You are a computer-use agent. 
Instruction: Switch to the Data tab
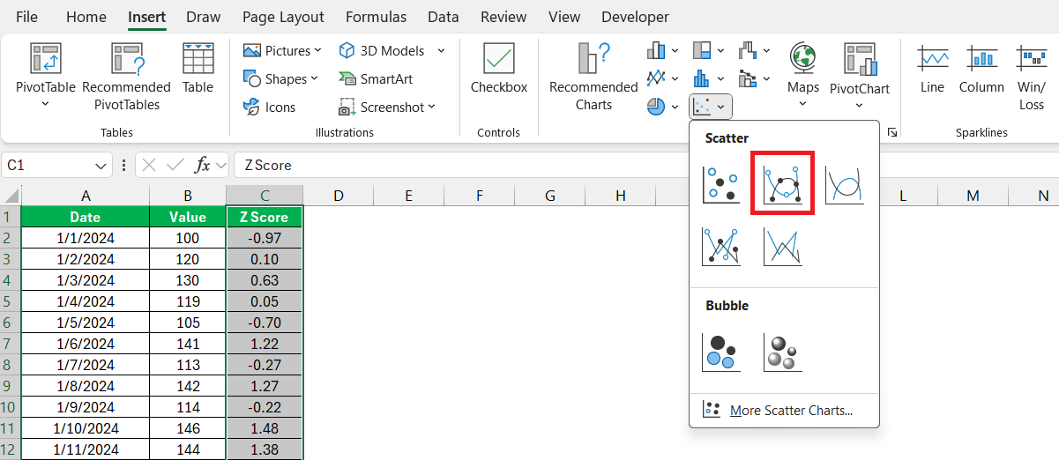[x=443, y=17]
